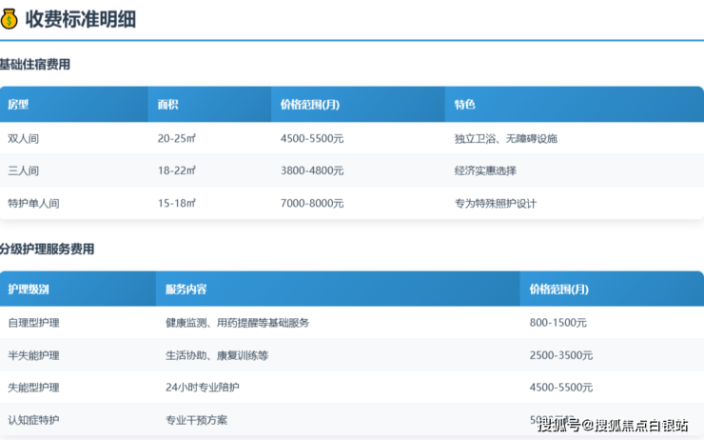Select the 半失能护理 row label
This screenshot has height=440, width=704.
pyautogui.click(x=33, y=355)
